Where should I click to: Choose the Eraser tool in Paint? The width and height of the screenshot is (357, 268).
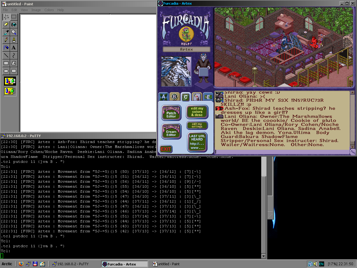tap(6, 25)
